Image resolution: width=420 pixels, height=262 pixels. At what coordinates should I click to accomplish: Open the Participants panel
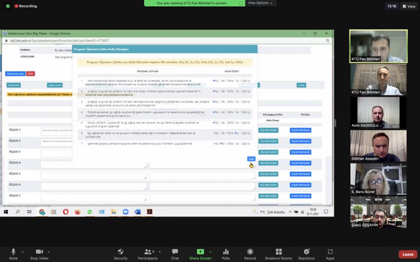[x=147, y=254]
